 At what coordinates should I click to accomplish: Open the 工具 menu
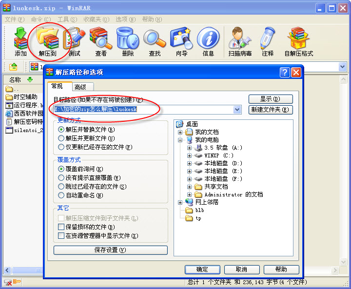[x=67, y=19]
